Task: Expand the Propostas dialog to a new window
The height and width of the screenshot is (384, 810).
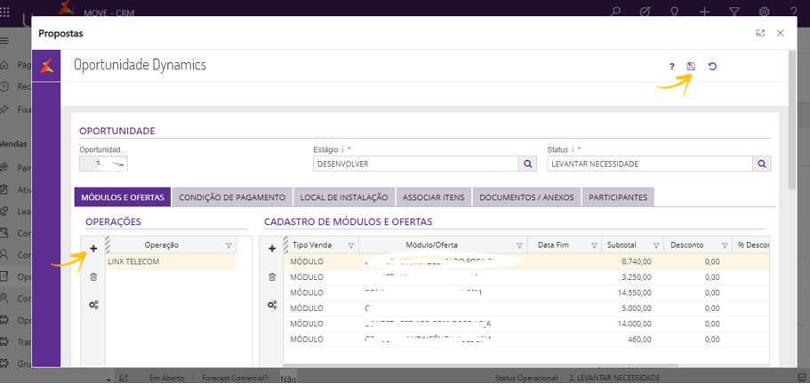Action: (x=760, y=33)
